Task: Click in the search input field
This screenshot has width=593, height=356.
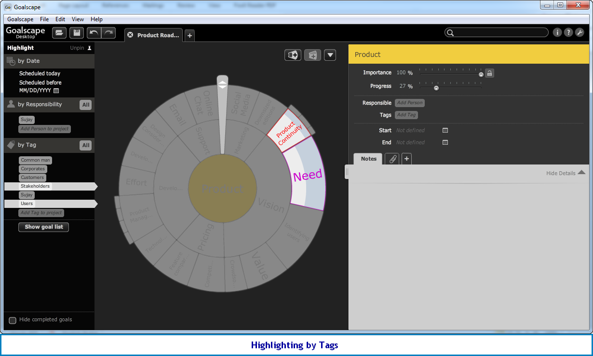Action: pos(500,33)
